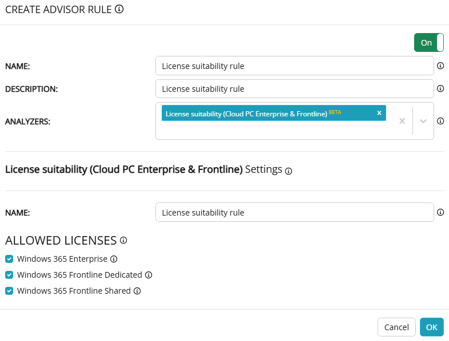Click the ANALYZERS label
Image resolution: width=449 pixels, height=341 pixels.
[x=28, y=121]
